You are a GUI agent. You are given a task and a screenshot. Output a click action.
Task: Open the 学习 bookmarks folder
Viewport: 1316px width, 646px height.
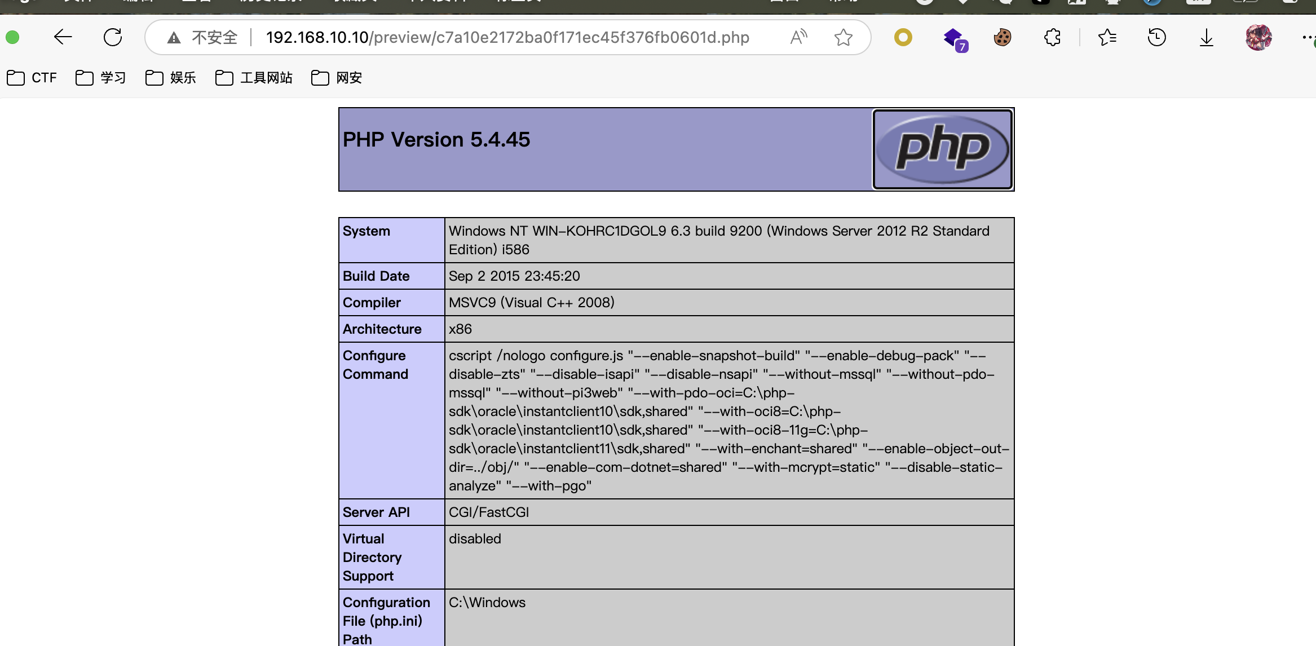[100, 78]
